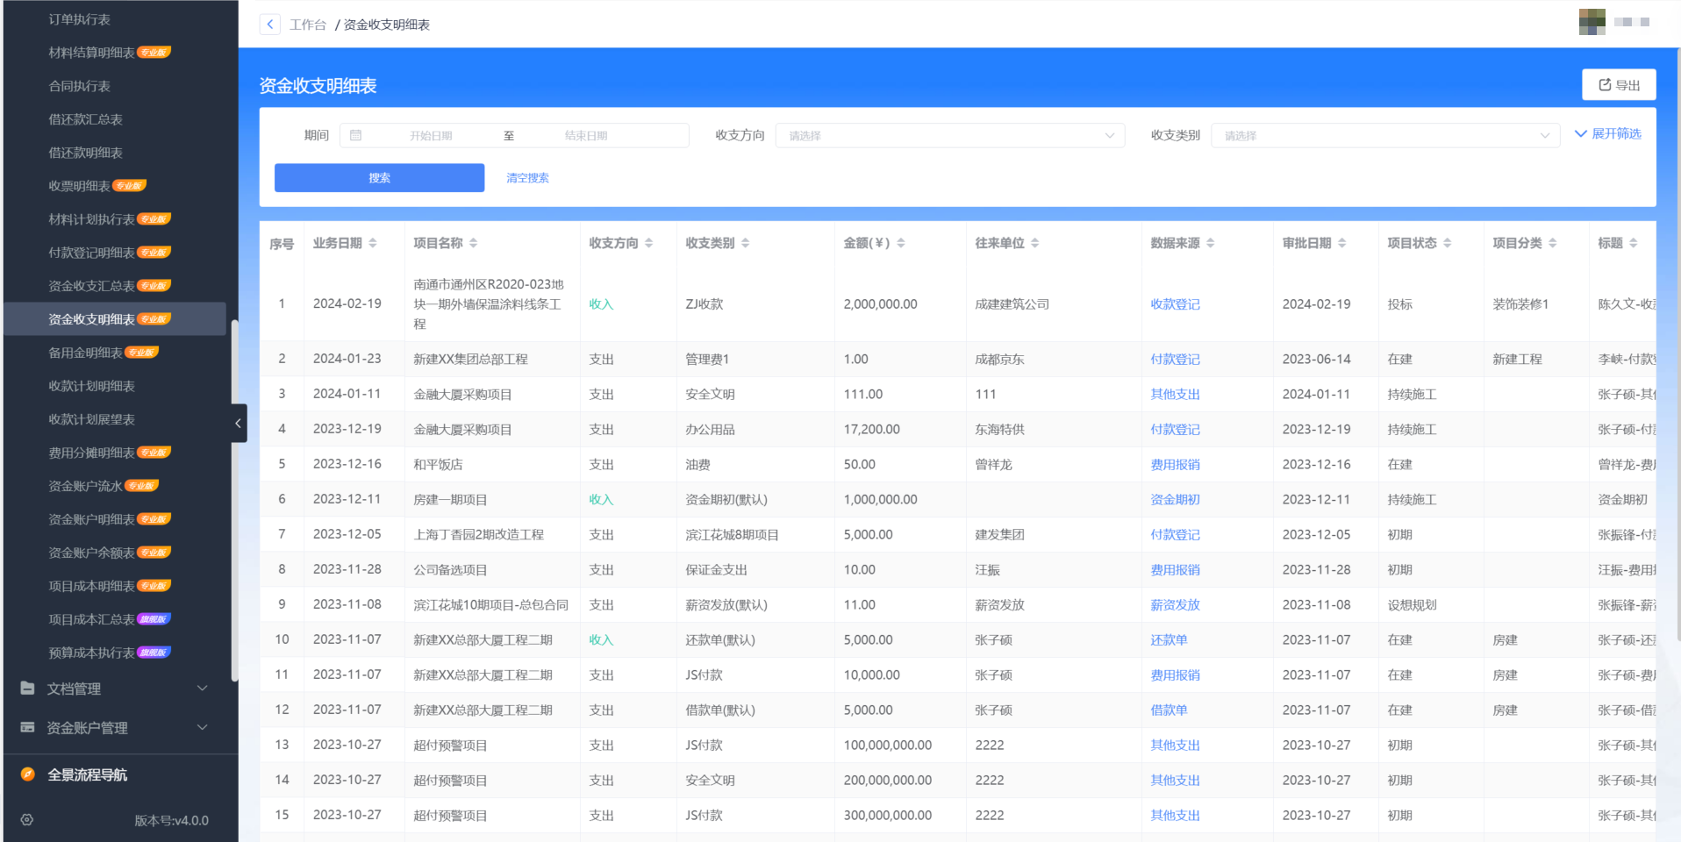Collapse the sidebar using the chevron handle

tap(238, 423)
